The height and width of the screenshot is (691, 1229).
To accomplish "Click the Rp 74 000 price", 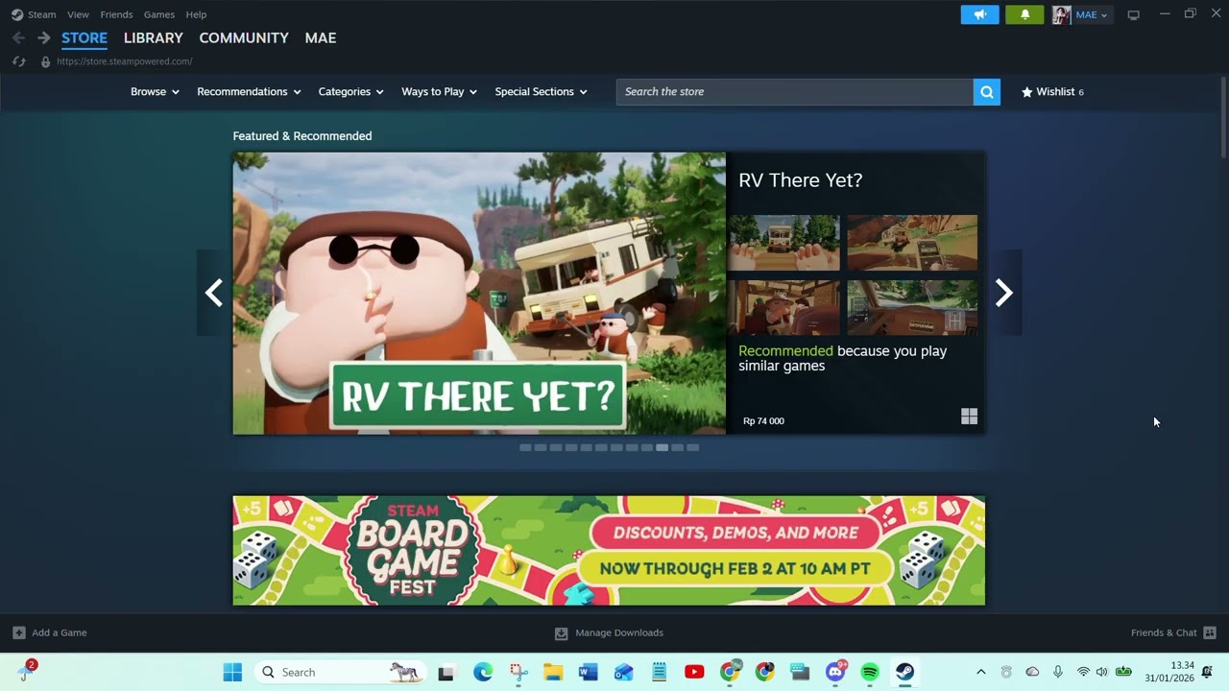I will click(763, 420).
